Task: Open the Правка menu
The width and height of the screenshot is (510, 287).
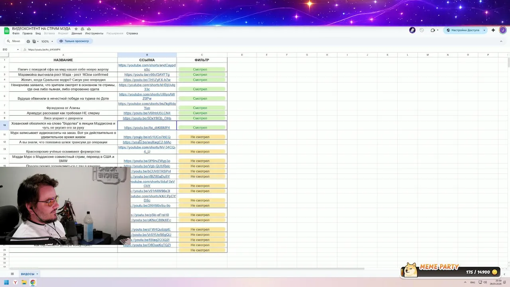Action: [x=27, y=33]
